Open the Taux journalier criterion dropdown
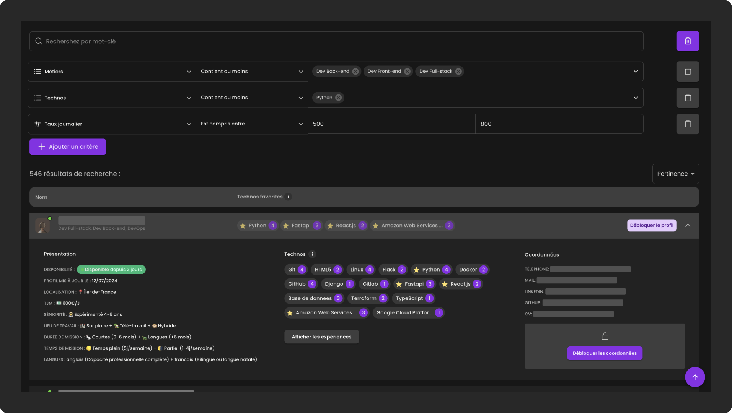 112,124
